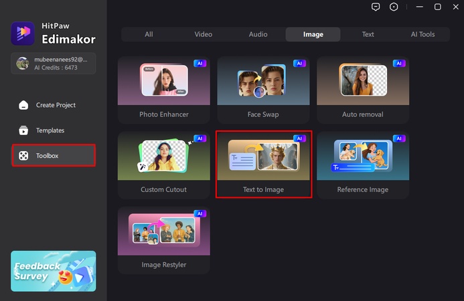Image resolution: width=464 pixels, height=301 pixels.
Task: Select the Image tab
Action: pos(313,34)
